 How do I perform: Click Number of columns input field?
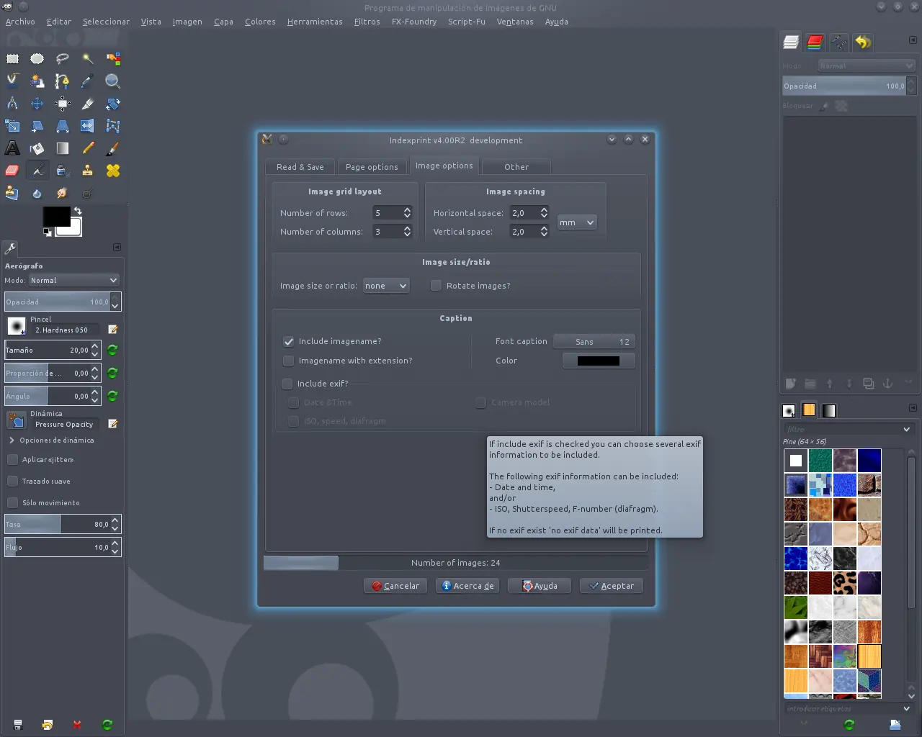click(x=387, y=232)
